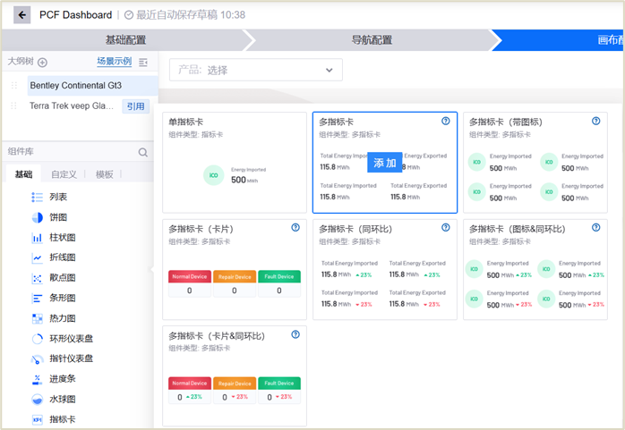The height and width of the screenshot is (430, 625).
Task: Go to the 导航配置 step
Action: 371,40
